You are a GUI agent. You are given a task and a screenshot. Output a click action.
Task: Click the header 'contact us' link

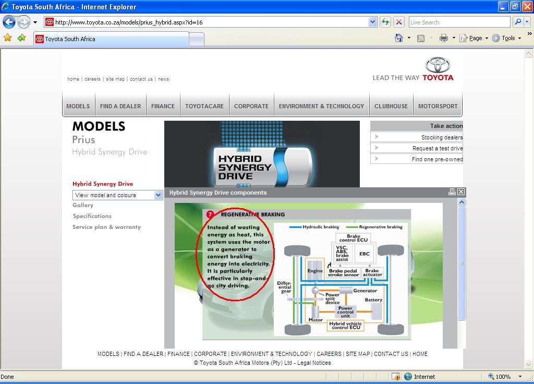pyautogui.click(x=141, y=79)
